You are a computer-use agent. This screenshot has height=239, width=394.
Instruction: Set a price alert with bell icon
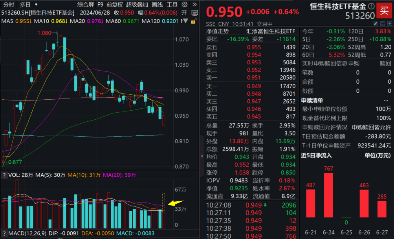(x=383, y=24)
